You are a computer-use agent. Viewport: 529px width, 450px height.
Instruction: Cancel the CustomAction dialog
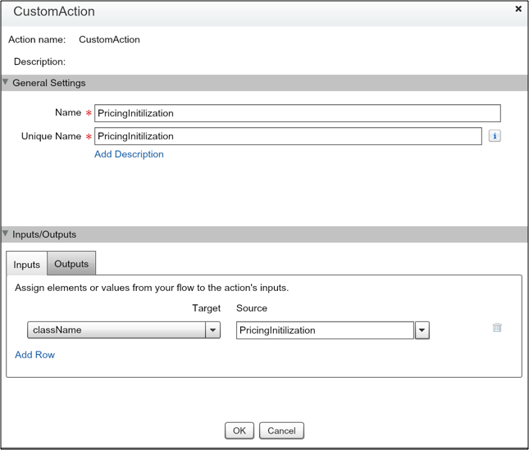(281, 430)
